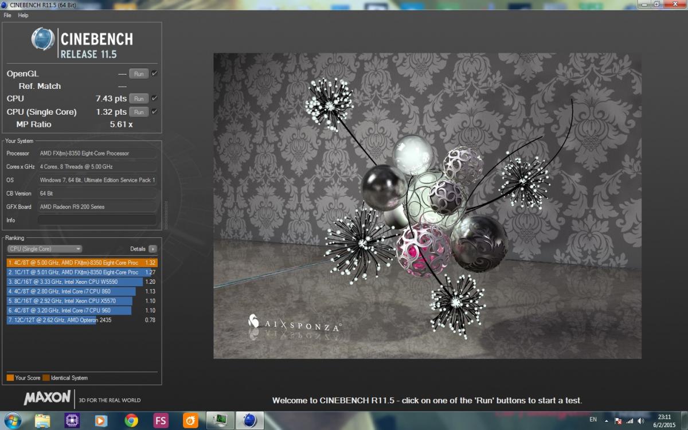Open the Windows Start menu
The image size is (688, 430).
tap(13, 420)
